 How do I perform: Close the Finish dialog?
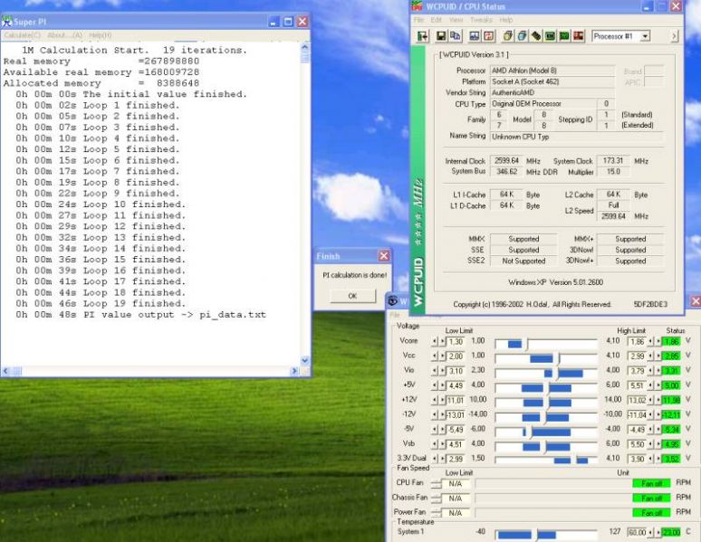pyautogui.click(x=384, y=255)
